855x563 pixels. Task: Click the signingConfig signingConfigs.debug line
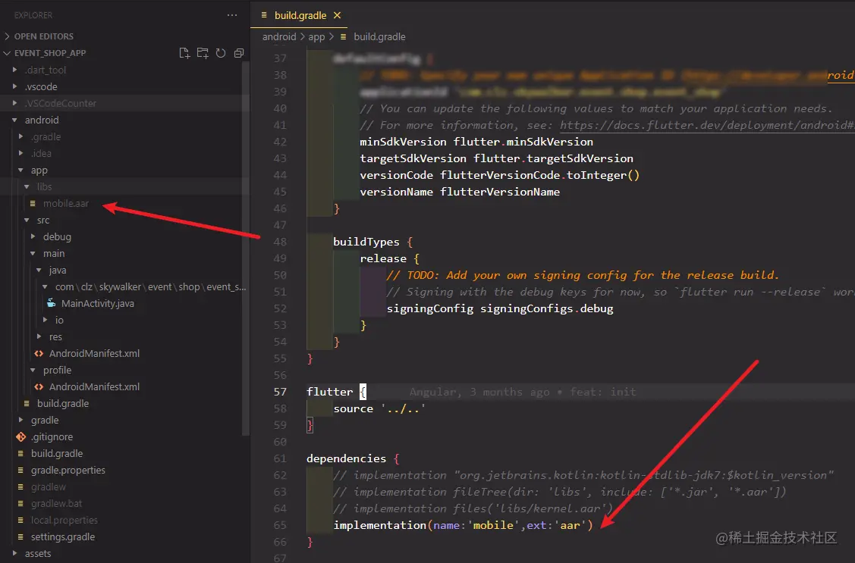500,308
